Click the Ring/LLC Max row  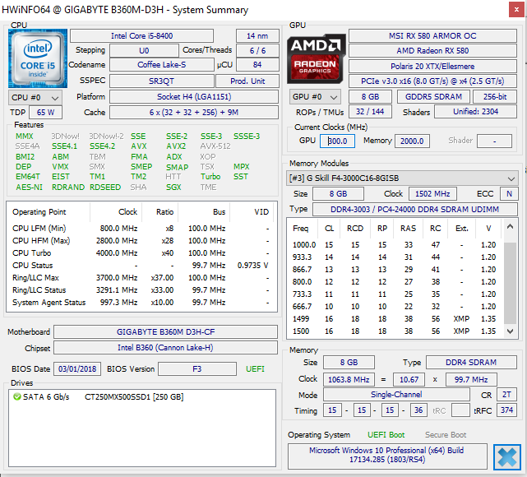tap(141, 278)
